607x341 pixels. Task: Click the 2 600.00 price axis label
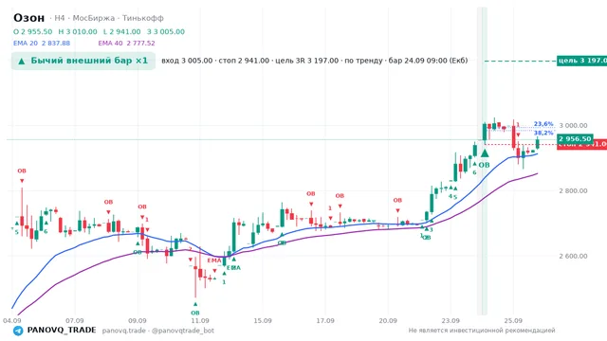tap(573, 257)
